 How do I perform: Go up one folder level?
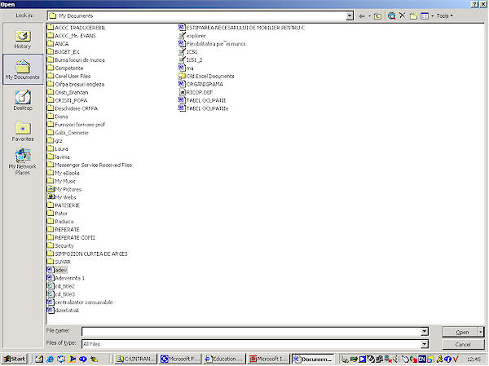coord(377,15)
